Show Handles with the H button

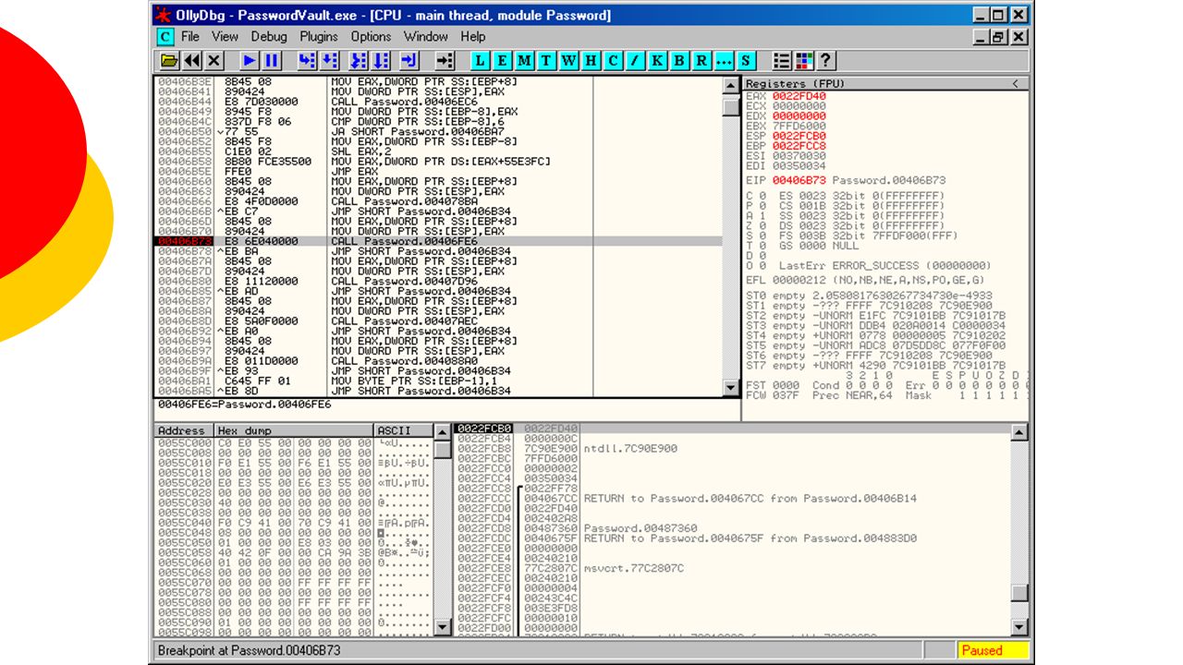[591, 61]
